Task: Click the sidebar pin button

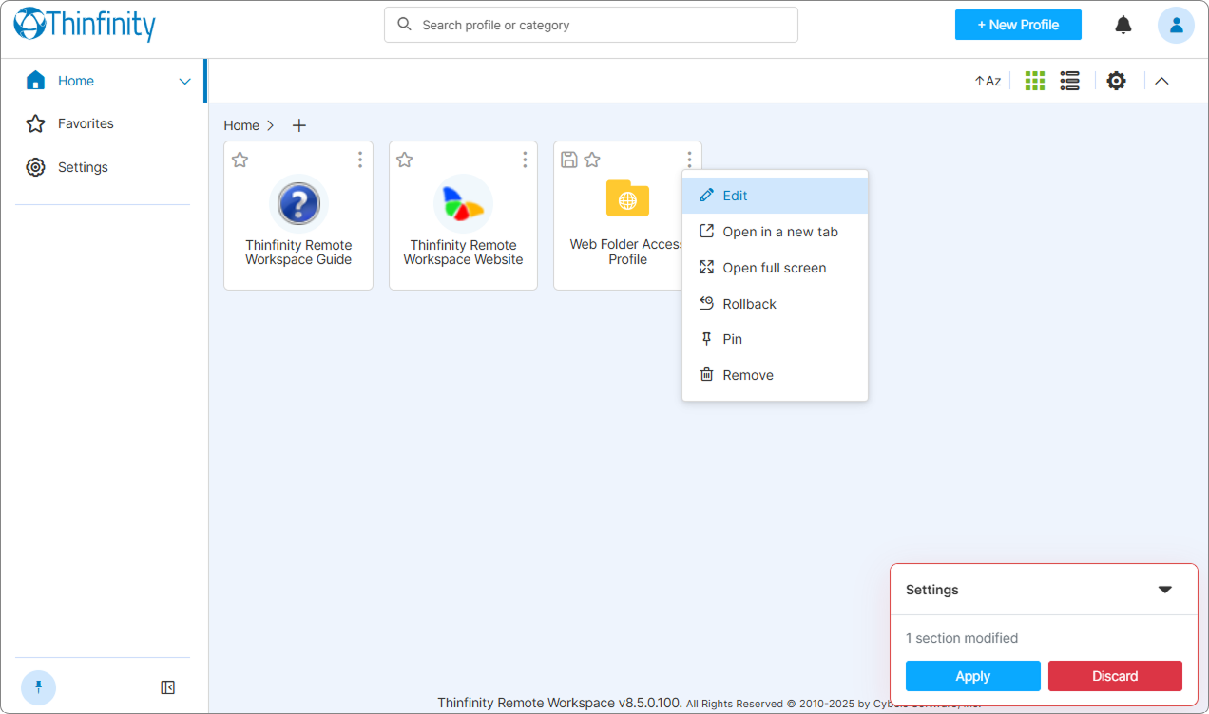Action: pos(38,687)
